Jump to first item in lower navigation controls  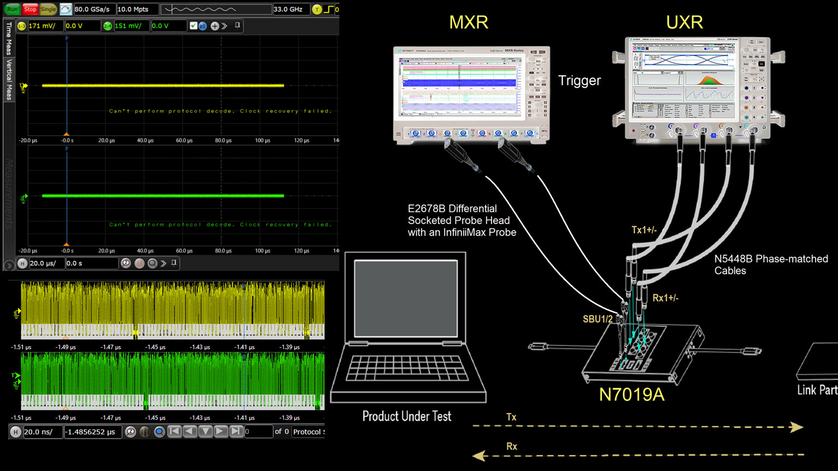coord(174,431)
